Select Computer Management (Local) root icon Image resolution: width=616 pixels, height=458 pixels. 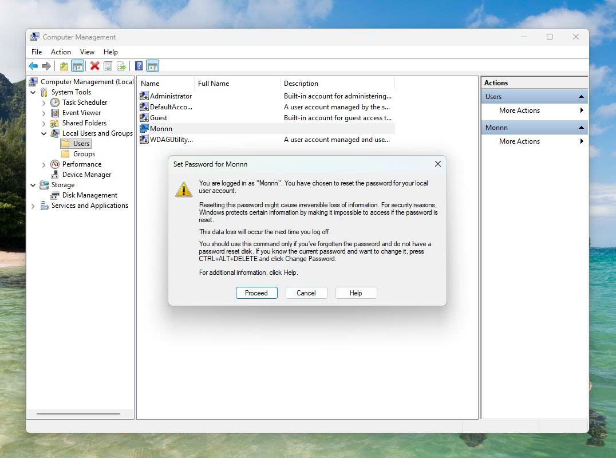pyautogui.click(x=34, y=82)
